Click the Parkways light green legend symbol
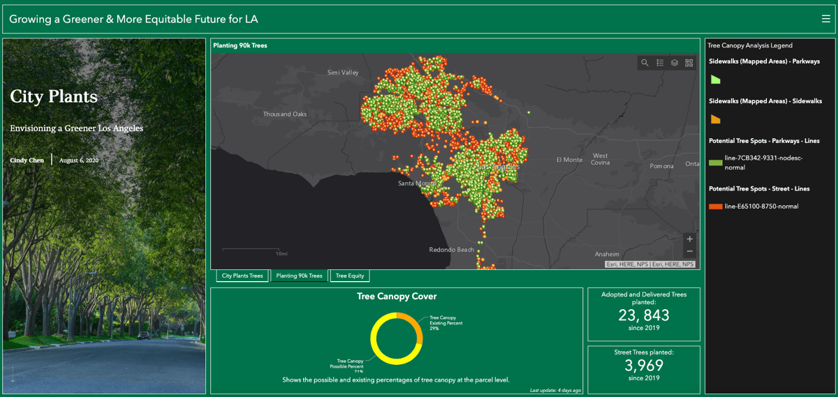Screen dimensions: 838x397 coord(715,80)
